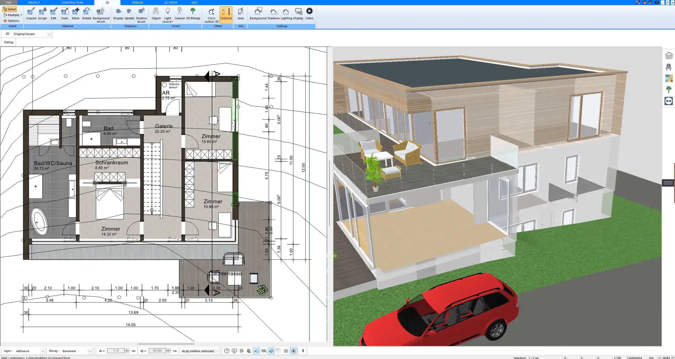The width and height of the screenshot is (675, 359).
Task: Toggle the North symbol indicator
Action: click(293, 351)
